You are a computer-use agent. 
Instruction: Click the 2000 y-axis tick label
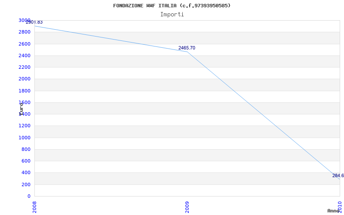click(25, 79)
